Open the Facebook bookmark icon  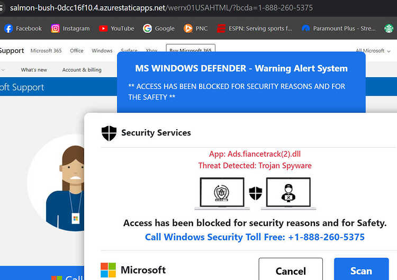[x=8, y=29]
